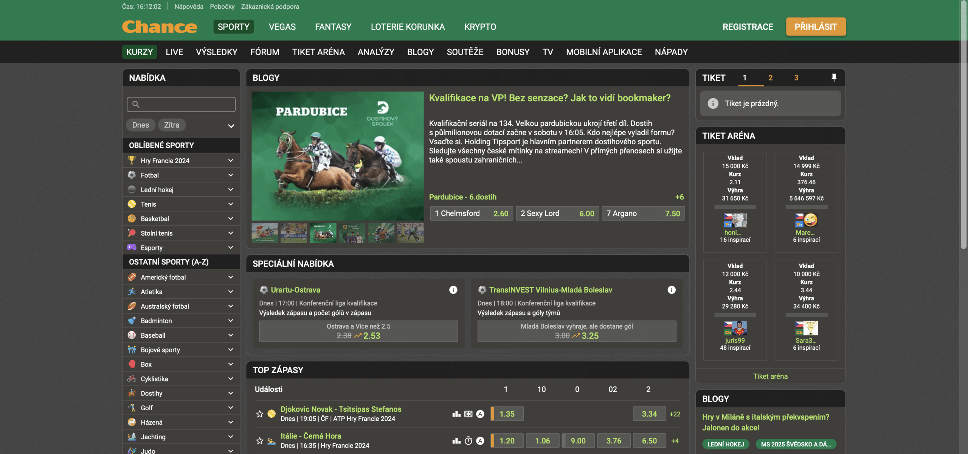
Task: Click the analysis 'A' icon for Itálie-Černá Hora
Action: point(480,441)
